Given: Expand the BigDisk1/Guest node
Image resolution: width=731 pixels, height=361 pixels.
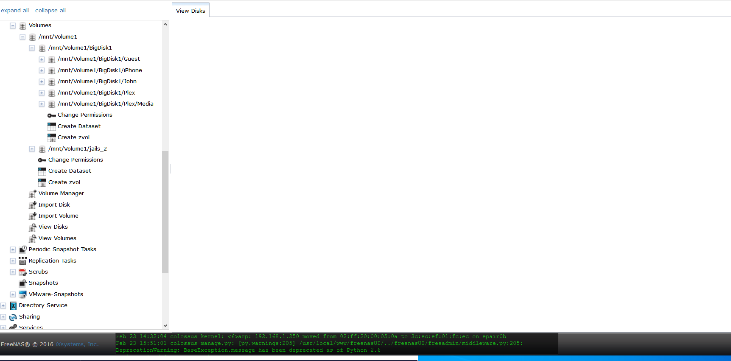Looking at the screenshot, I should pyautogui.click(x=42, y=59).
